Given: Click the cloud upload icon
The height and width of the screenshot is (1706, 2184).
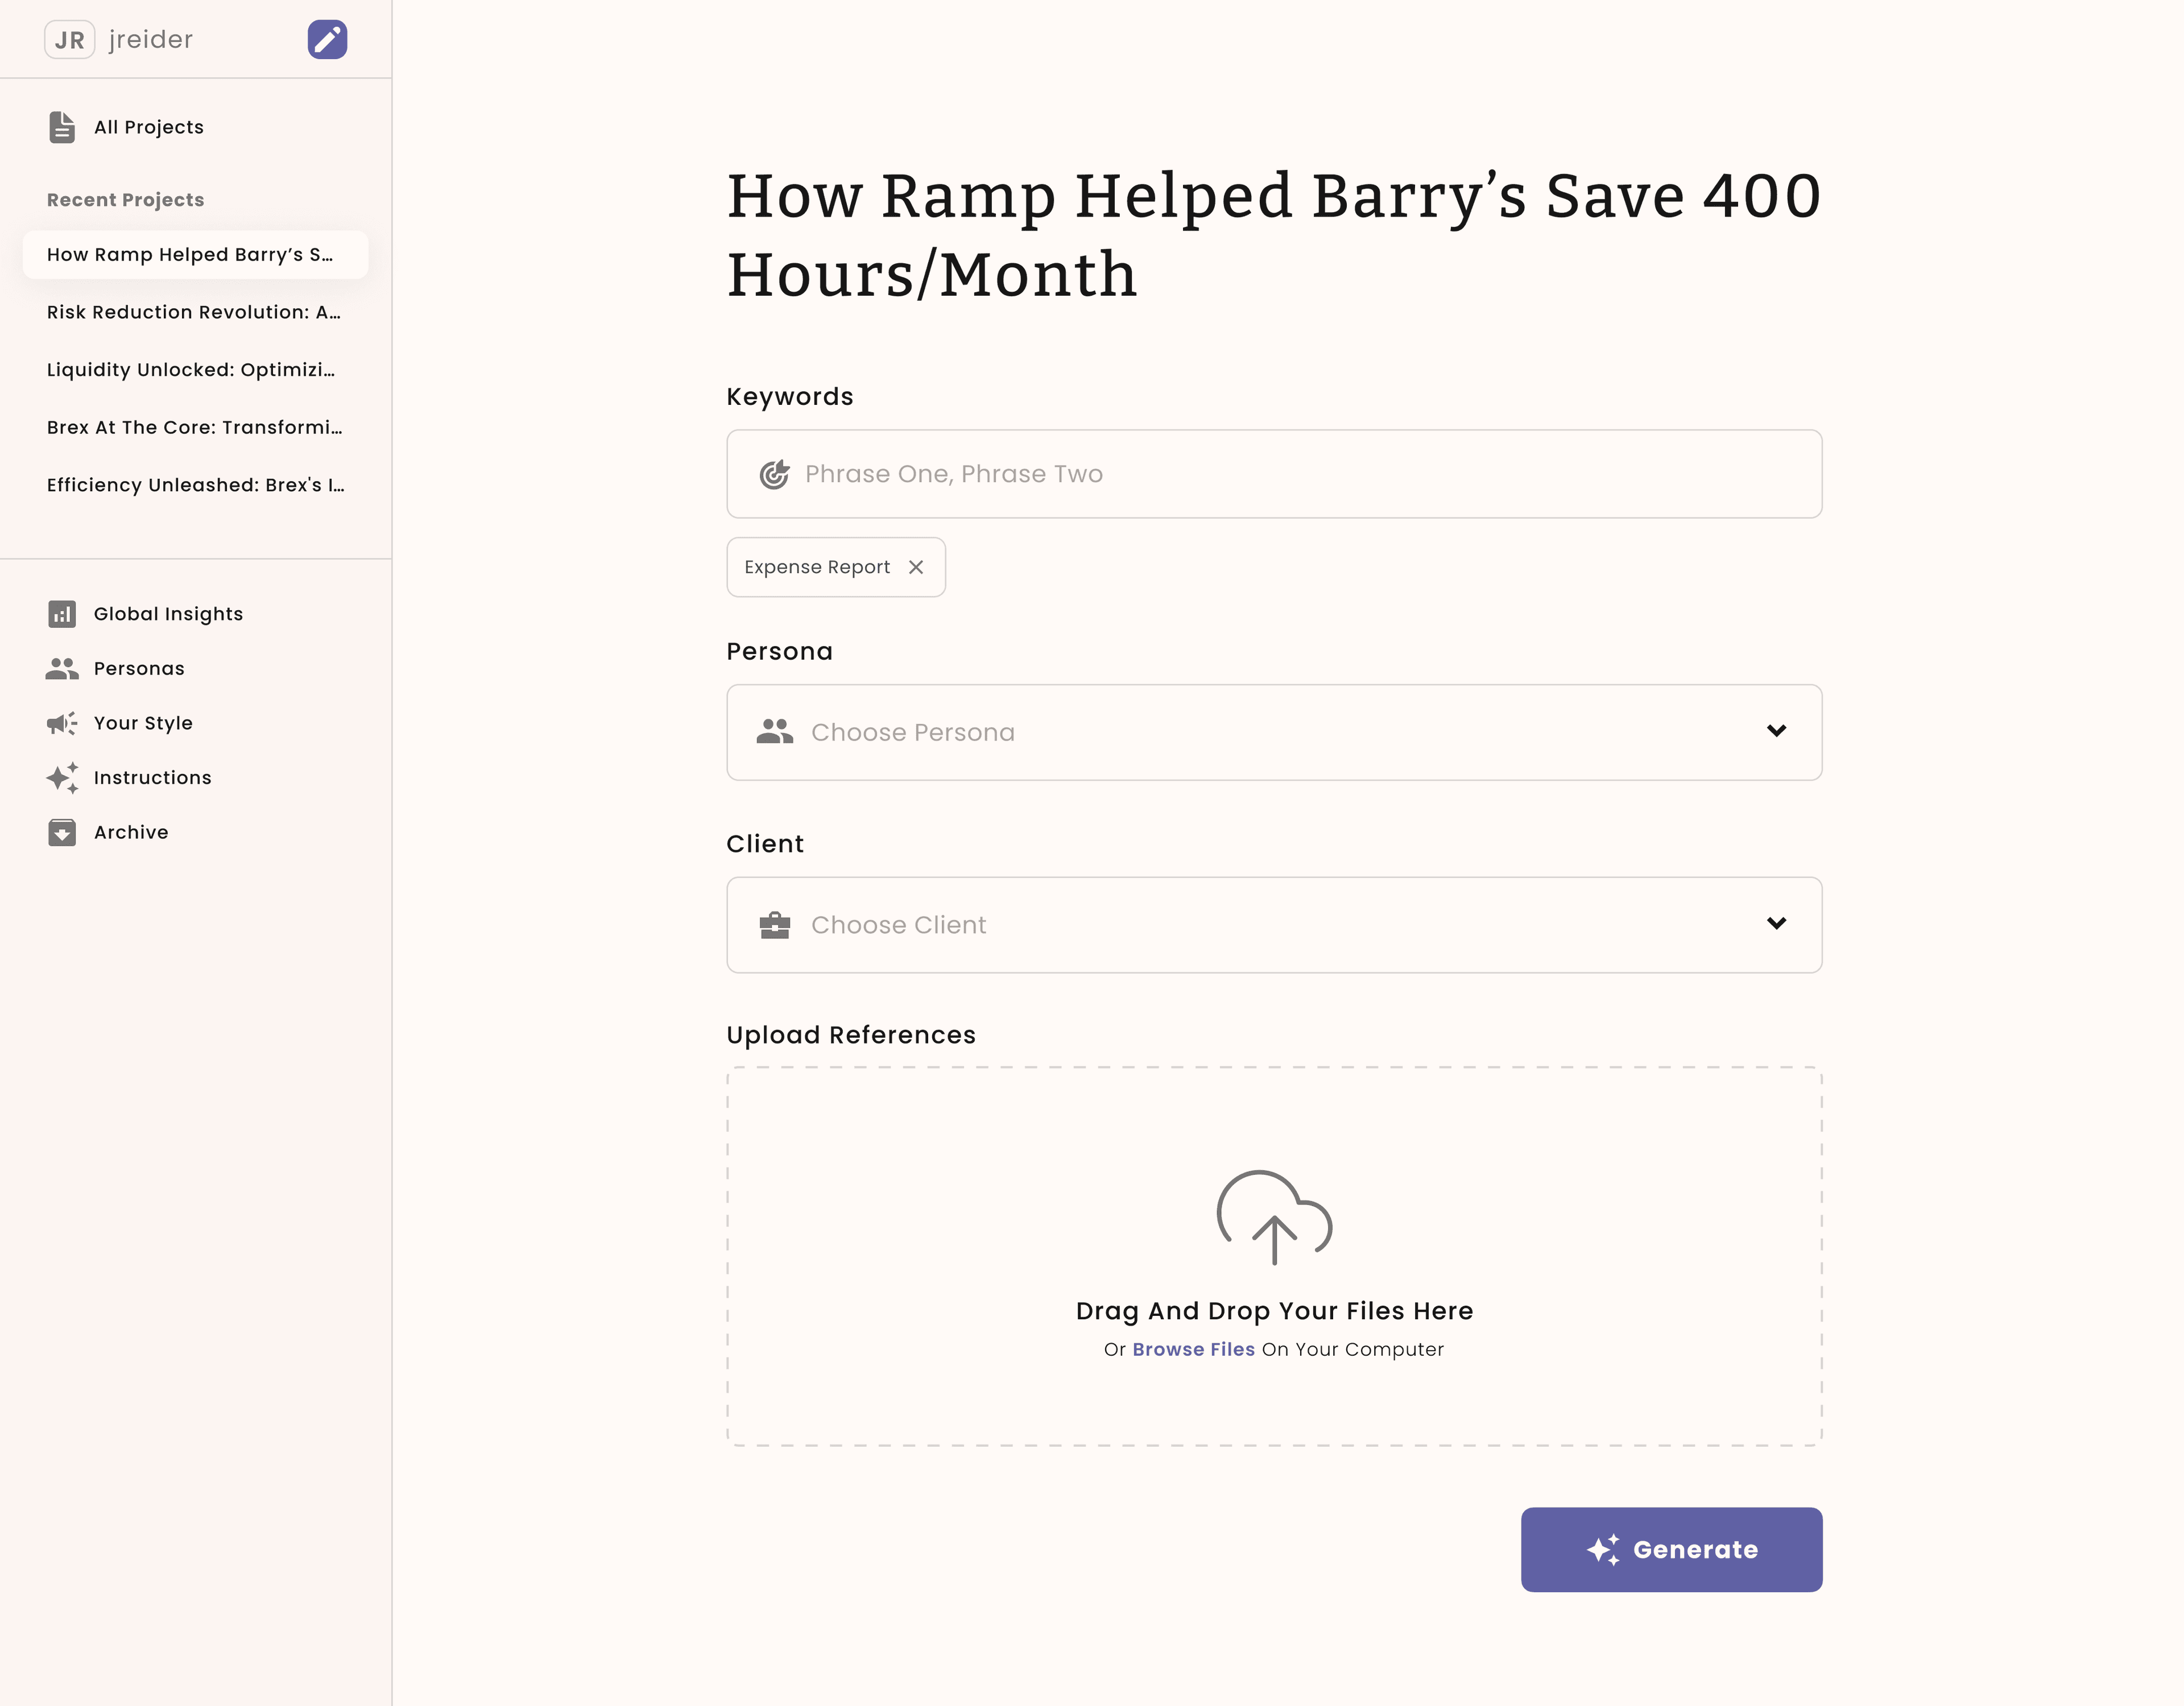Looking at the screenshot, I should [x=1274, y=1217].
